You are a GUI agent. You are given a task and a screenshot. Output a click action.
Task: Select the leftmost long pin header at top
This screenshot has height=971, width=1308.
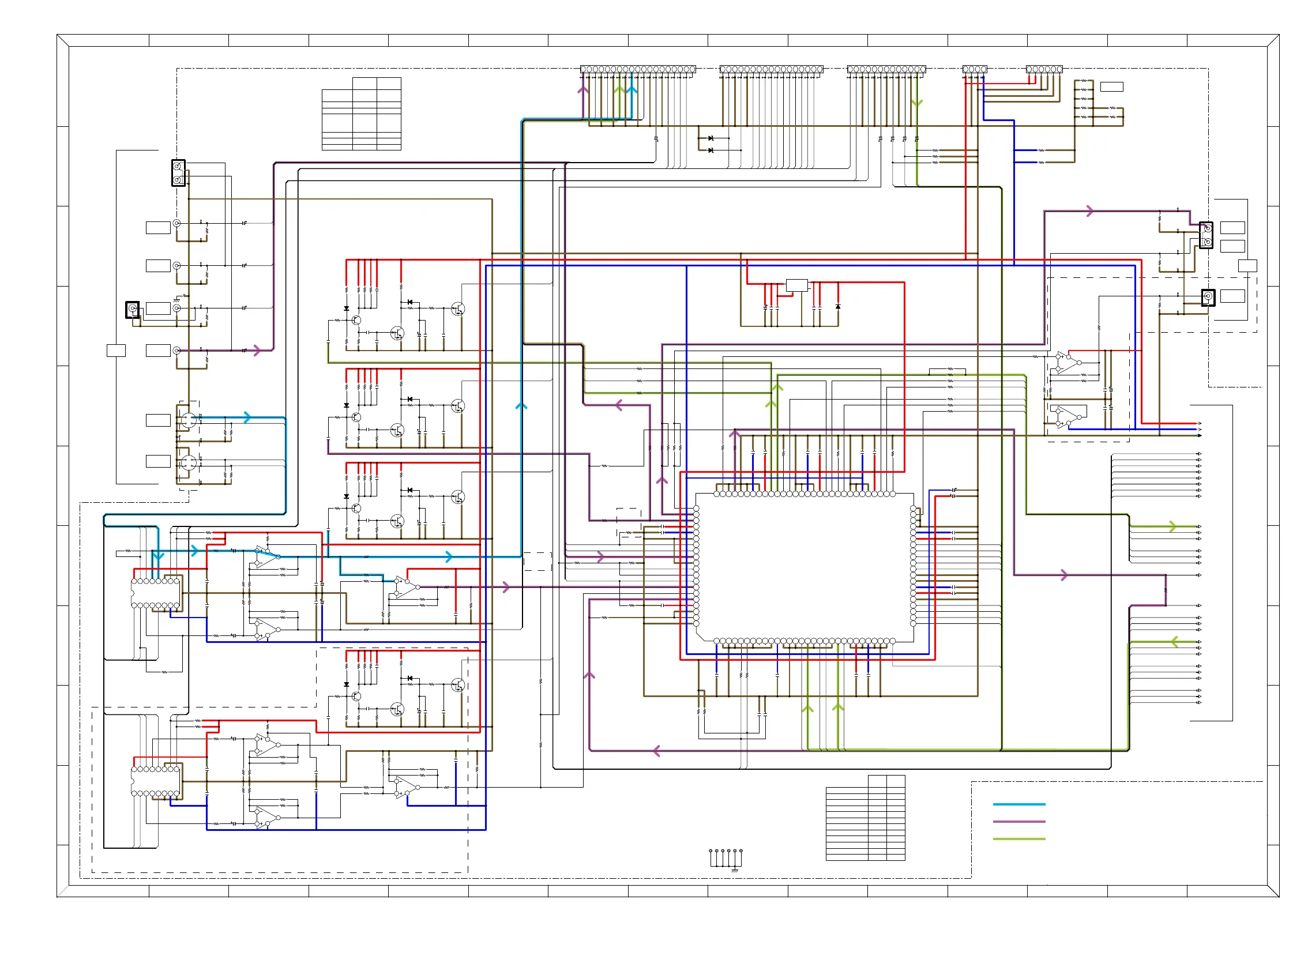coord(638,69)
